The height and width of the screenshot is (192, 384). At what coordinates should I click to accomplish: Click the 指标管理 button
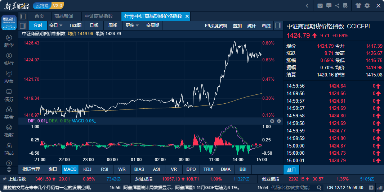click(x=31, y=169)
